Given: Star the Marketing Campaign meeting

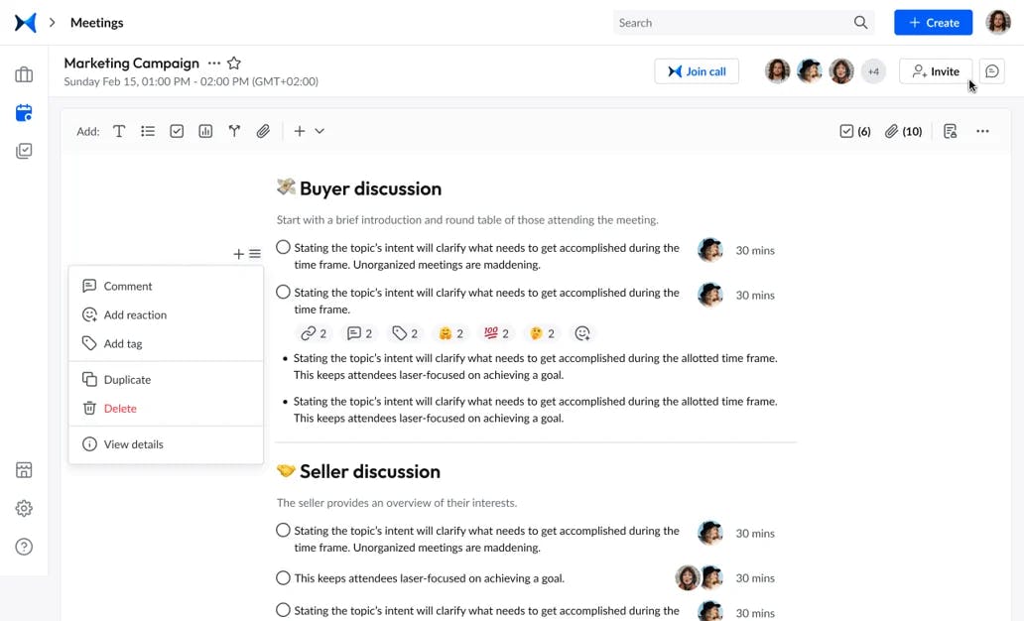Looking at the screenshot, I should point(234,63).
